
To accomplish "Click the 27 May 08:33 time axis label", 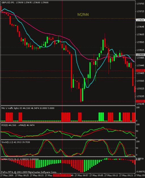I will coord(37,175).
